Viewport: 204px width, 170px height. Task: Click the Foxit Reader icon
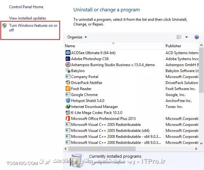tap(68, 88)
